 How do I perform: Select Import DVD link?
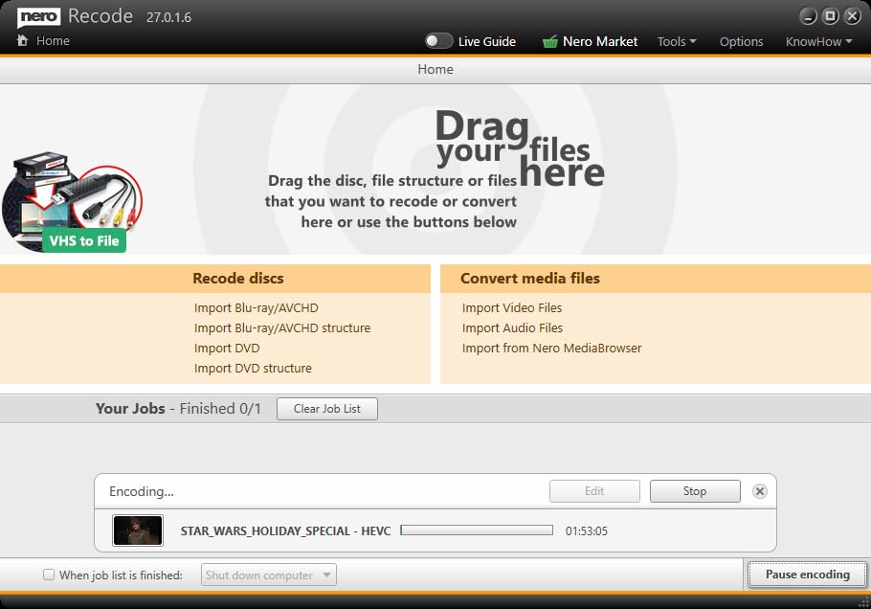227,348
